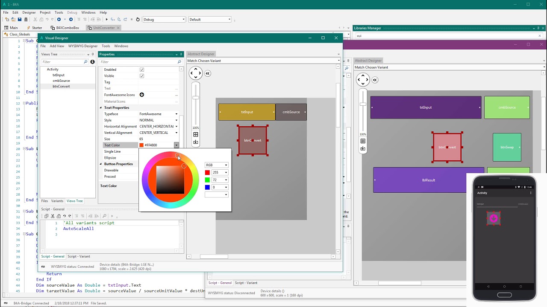
Task: Click the Cut scissors icon in Script toolbar
Action: (53, 216)
